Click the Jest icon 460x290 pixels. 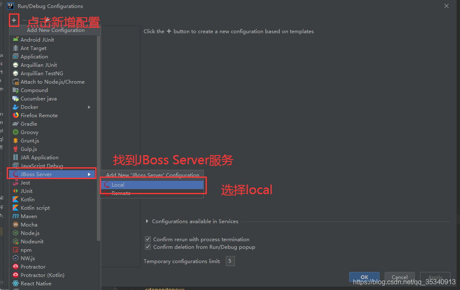pyautogui.click(x=16, y=182)
